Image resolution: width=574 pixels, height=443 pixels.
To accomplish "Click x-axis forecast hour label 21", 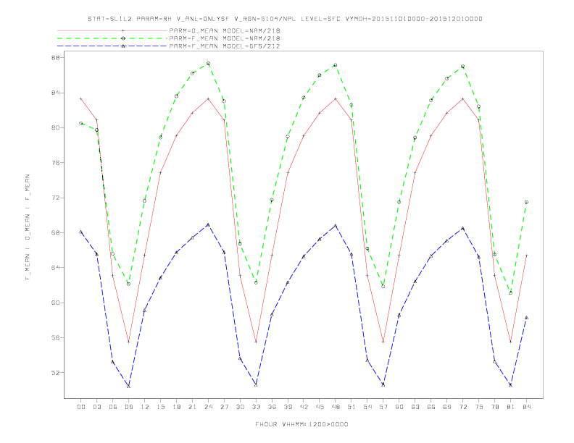I will [x=193, y=407].
